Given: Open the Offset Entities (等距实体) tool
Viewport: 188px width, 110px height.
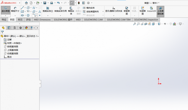Looking at the screenshot, I should pyautogui.click(x=71, y=11).
